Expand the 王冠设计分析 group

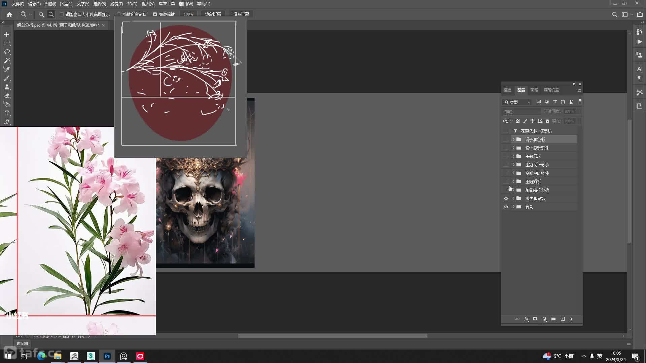click(x=513, y=165)
